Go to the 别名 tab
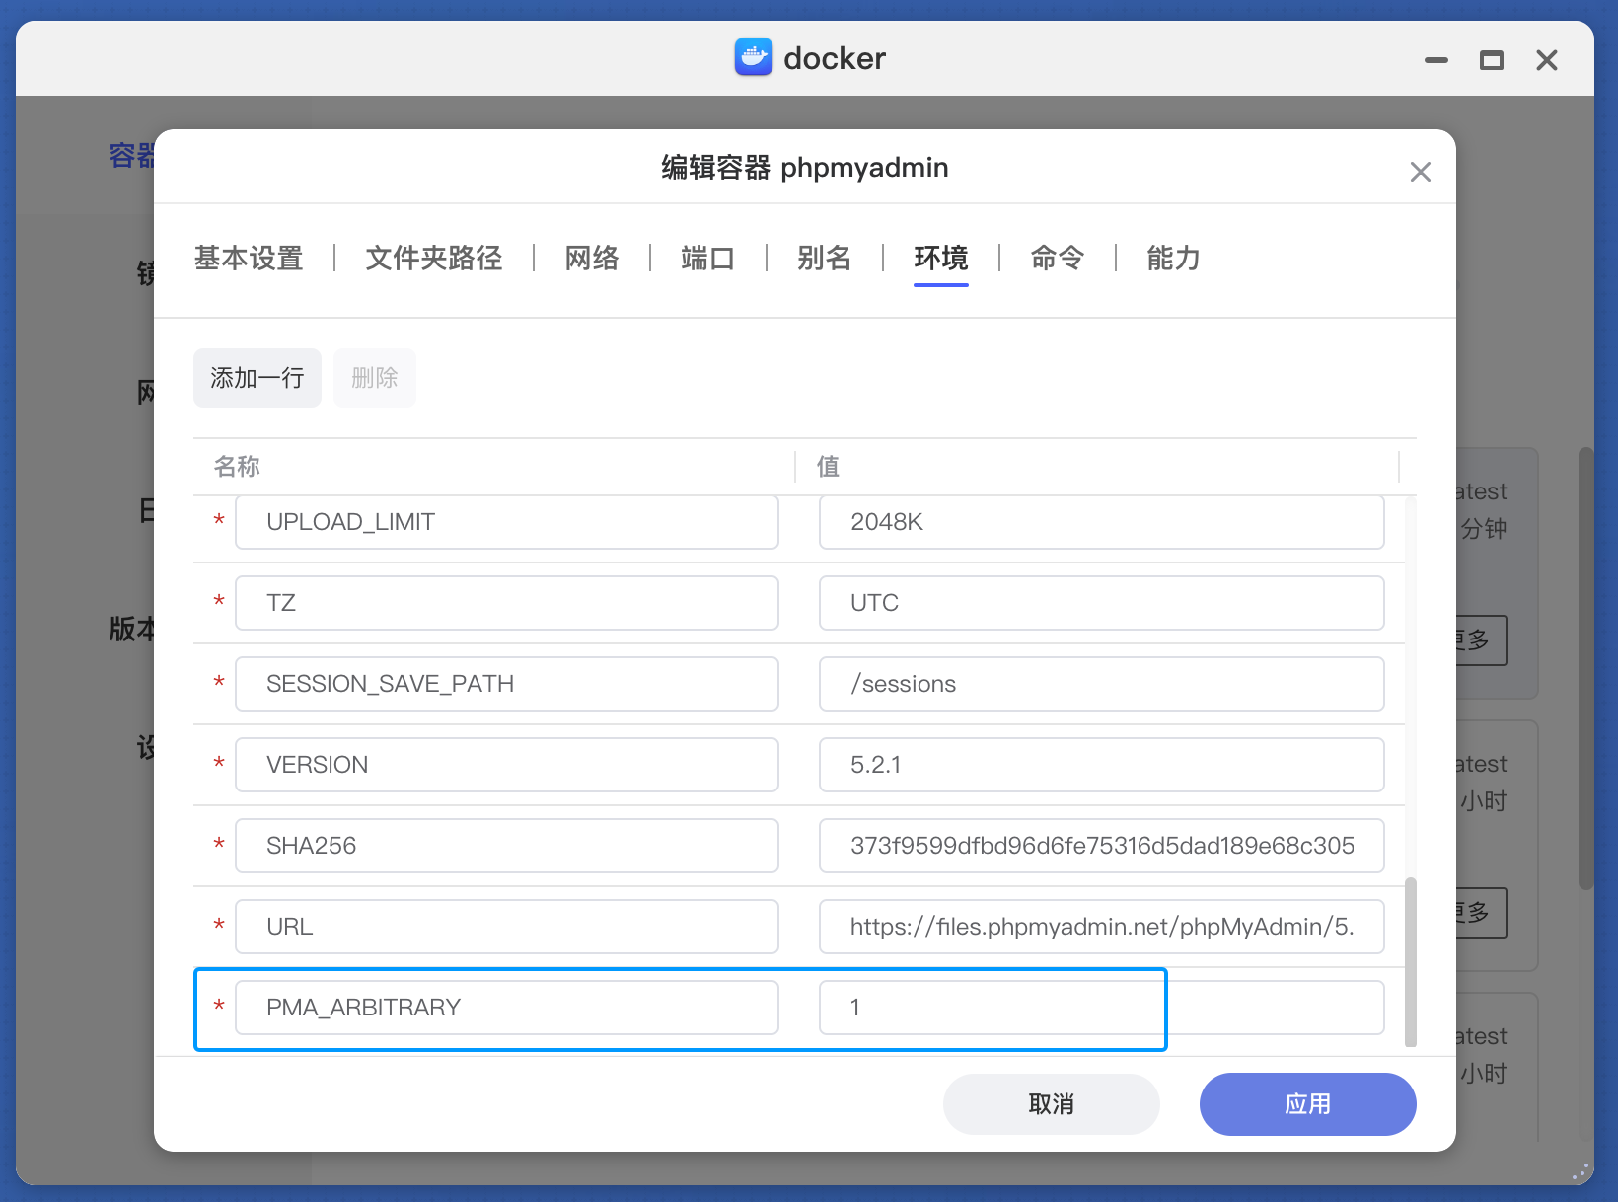Screen dimensions: 1618x1202 tap(825, 259)
